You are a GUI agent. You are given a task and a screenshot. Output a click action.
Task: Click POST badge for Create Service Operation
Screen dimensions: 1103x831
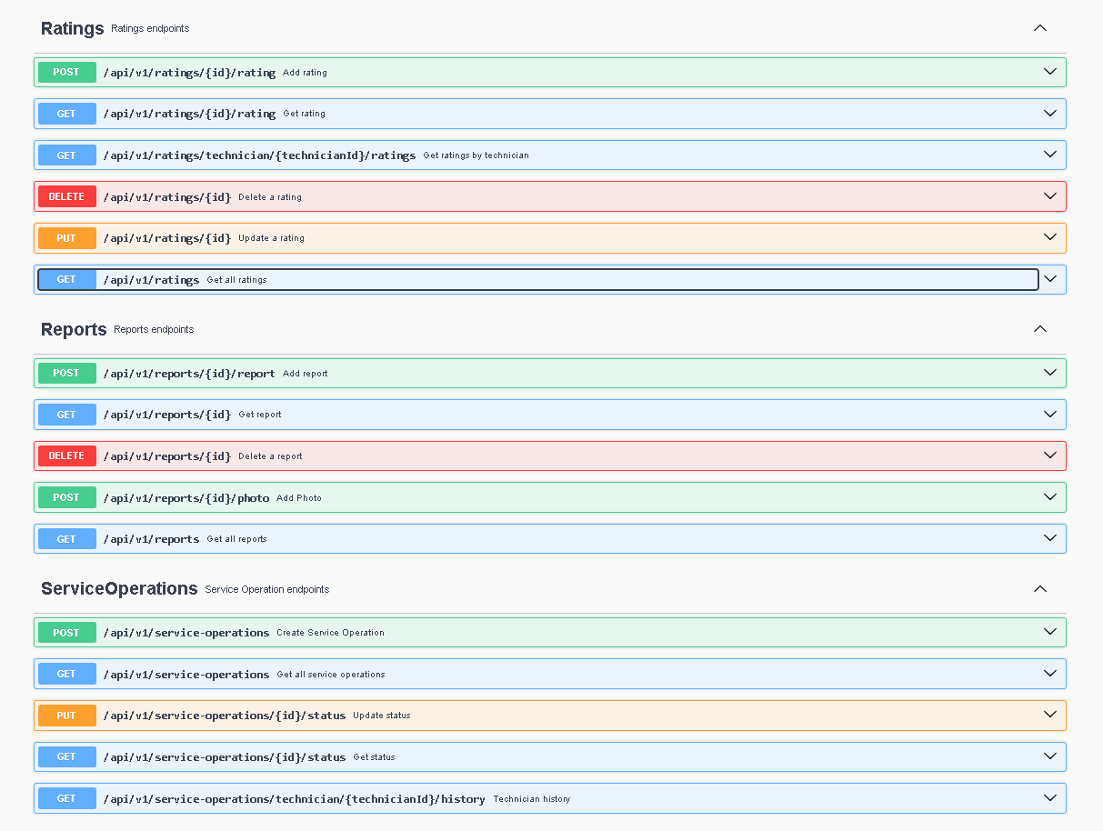point(66,632)
